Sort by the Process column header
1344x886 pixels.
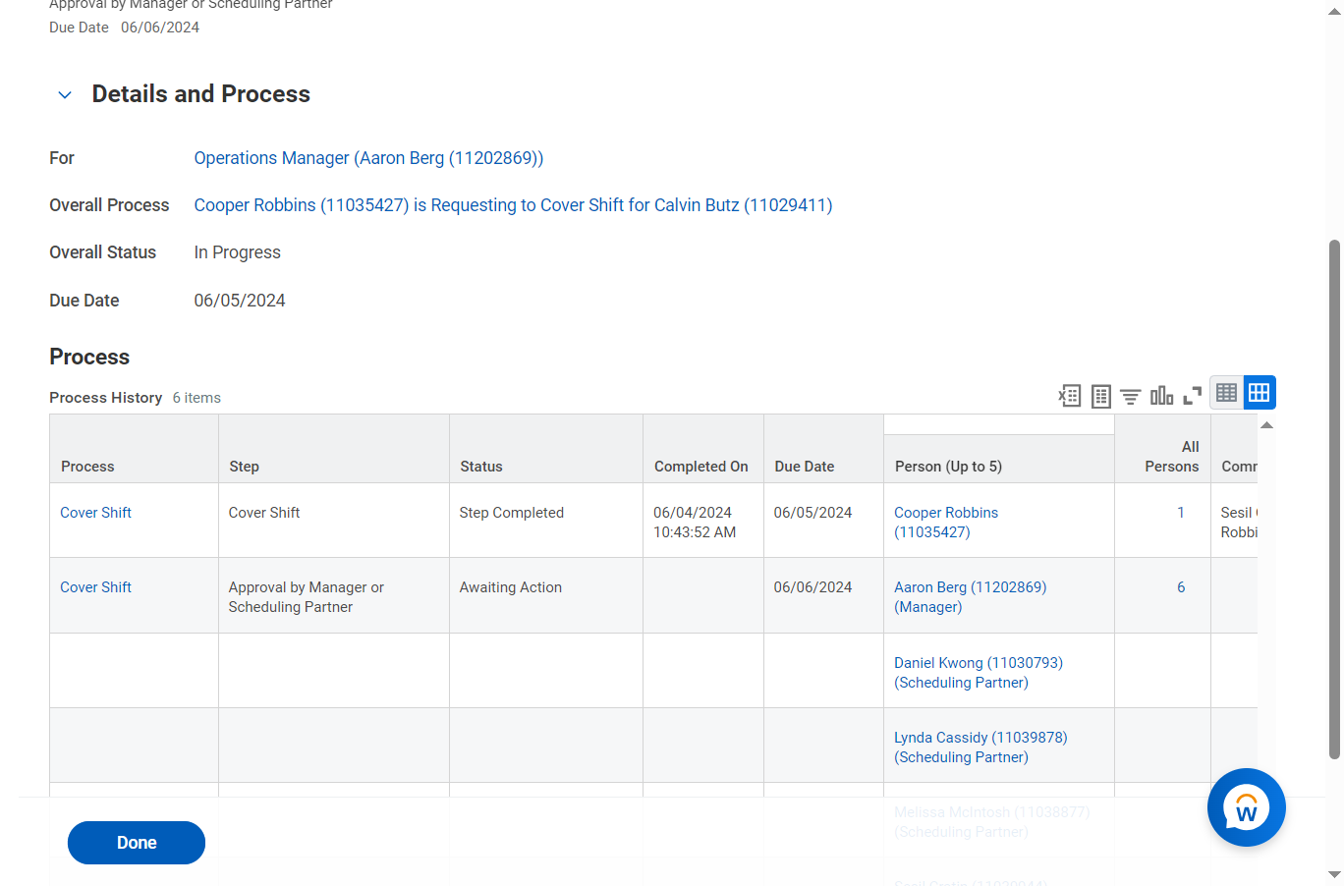point(134,449)
